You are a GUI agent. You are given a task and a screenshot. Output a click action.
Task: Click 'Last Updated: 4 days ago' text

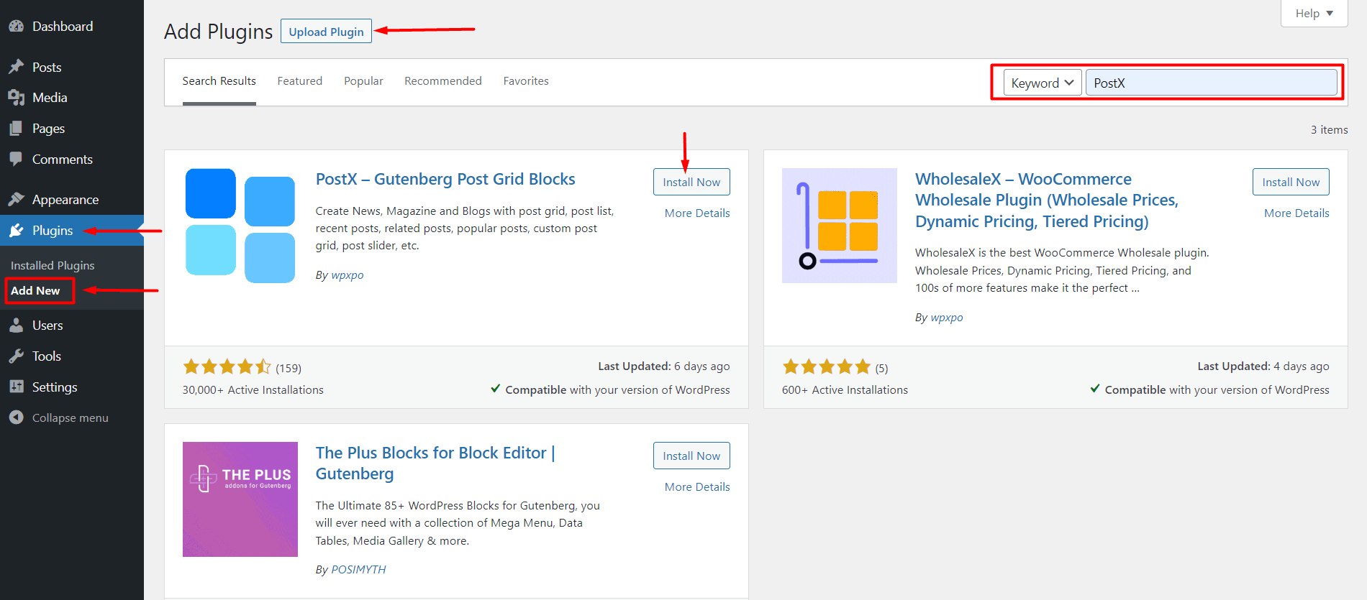(x=1263, y=366)
